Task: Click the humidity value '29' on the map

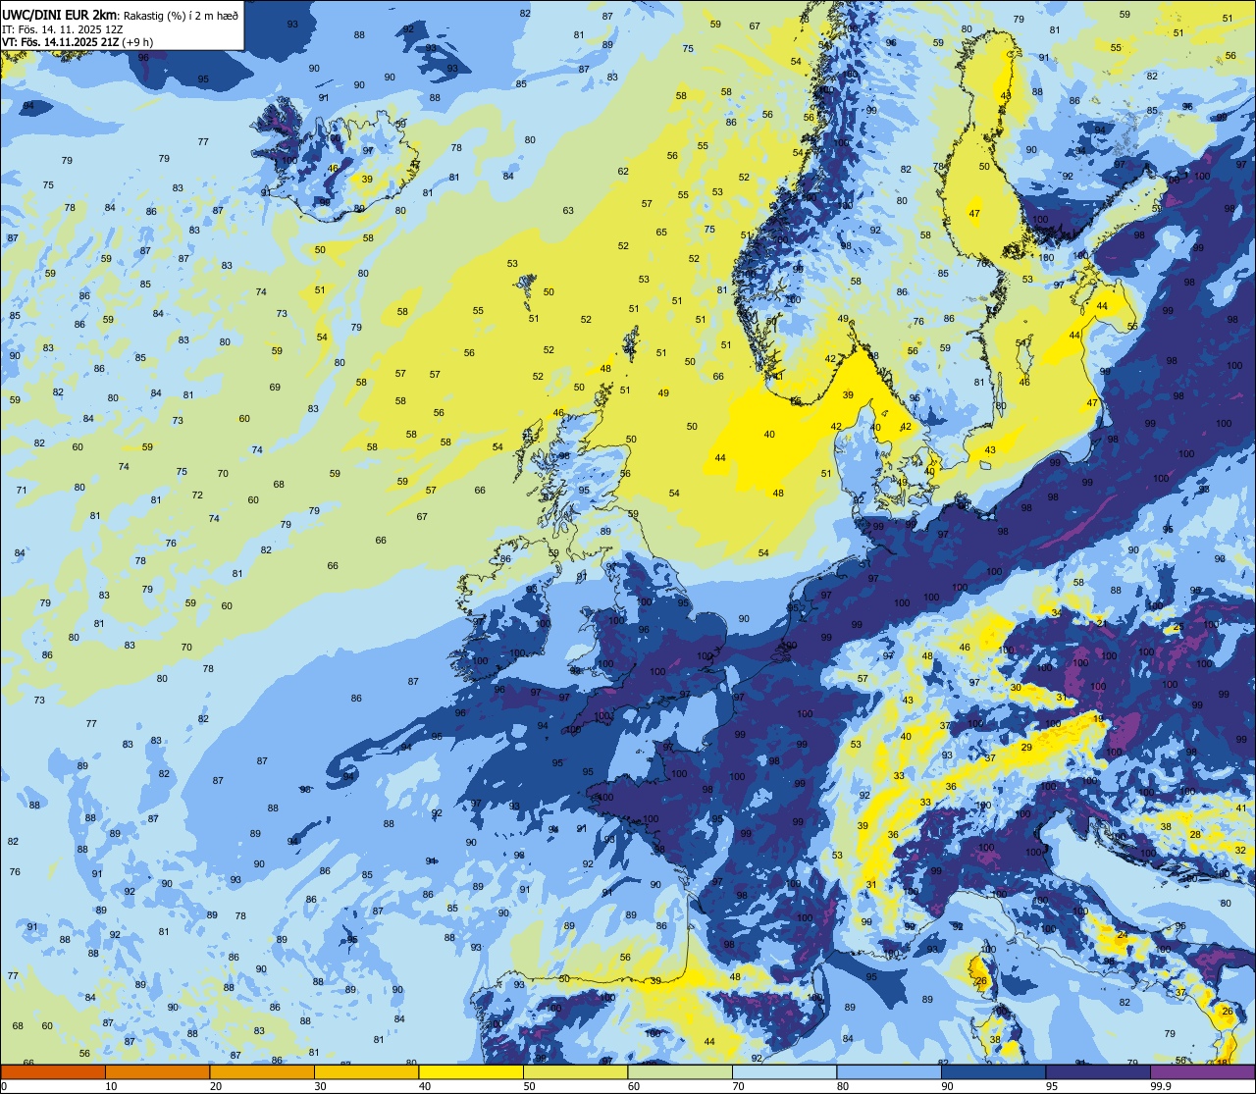Action: (x=1026, y=748)
